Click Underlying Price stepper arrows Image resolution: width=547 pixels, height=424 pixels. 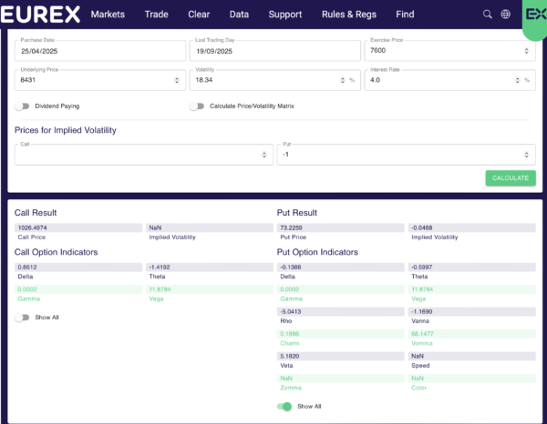pyautogui.click(x=177, y=80)
